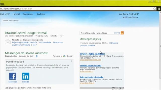Viewport: 161px width, 90px height.
Task: Expand the Još dropdown beside Kalendar
Action: point(61,36)
